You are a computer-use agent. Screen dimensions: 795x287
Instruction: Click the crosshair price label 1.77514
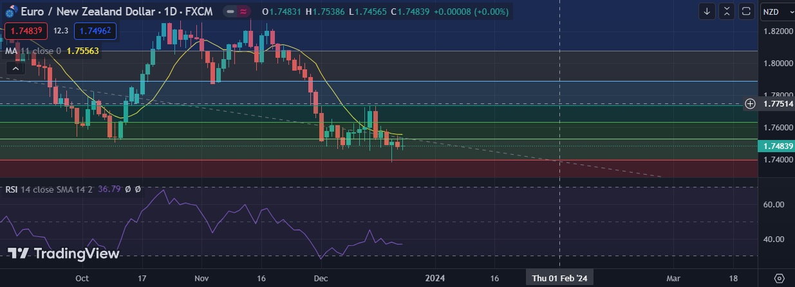coord(778,103)
